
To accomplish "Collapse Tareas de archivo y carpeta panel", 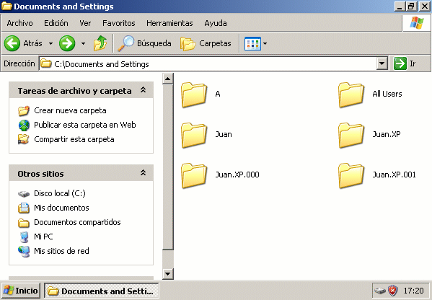I will tap(144, 90).
